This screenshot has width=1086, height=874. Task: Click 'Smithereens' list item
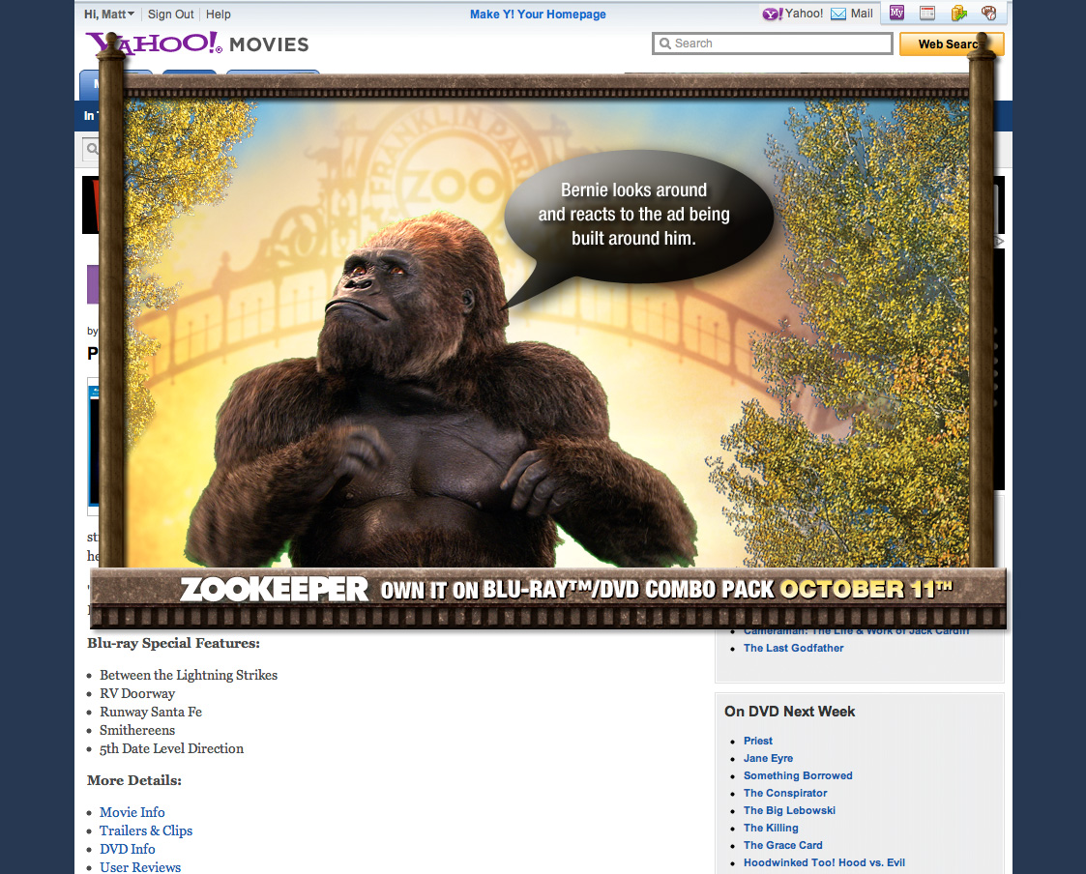coord(137,730)
